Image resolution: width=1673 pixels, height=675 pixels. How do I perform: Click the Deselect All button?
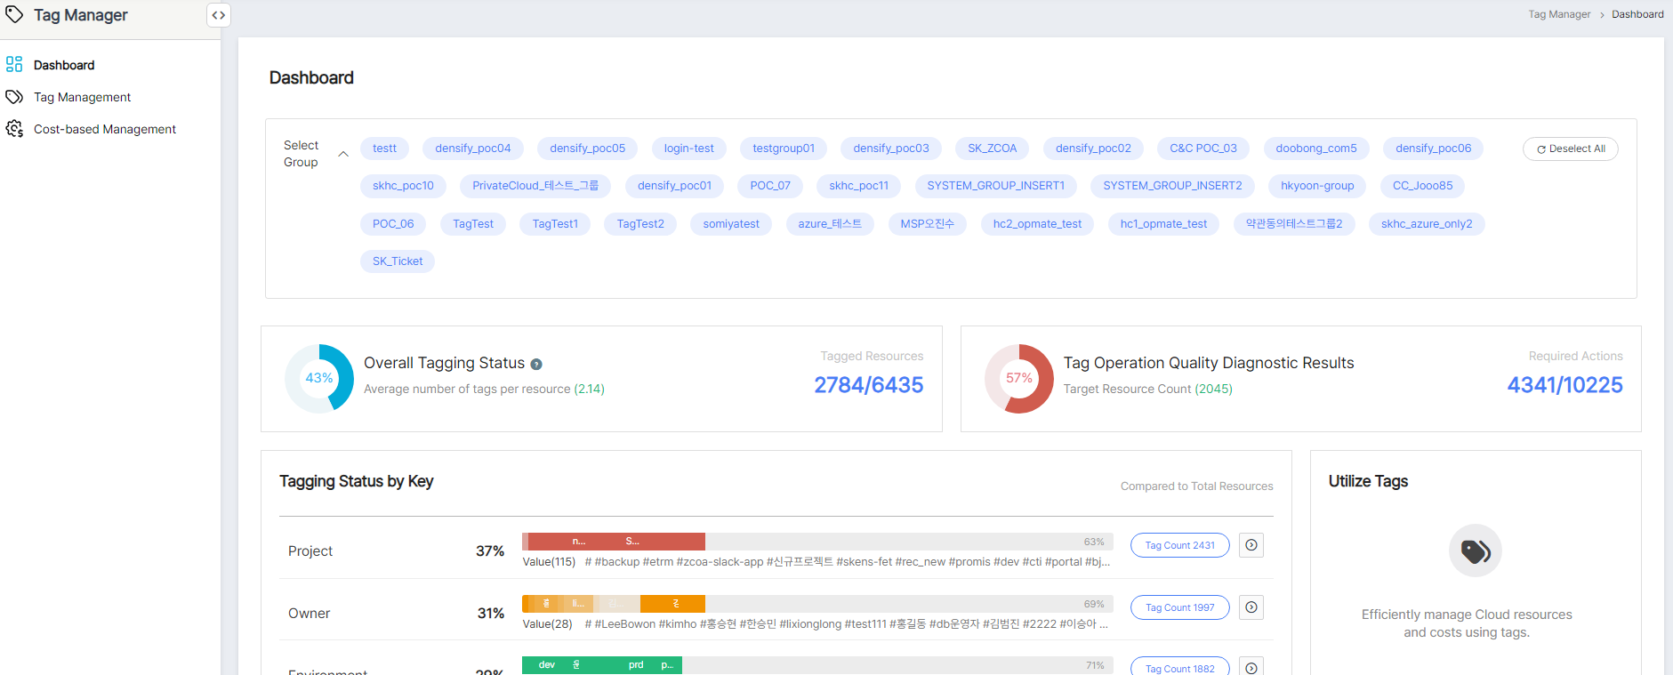[1571, 149]
